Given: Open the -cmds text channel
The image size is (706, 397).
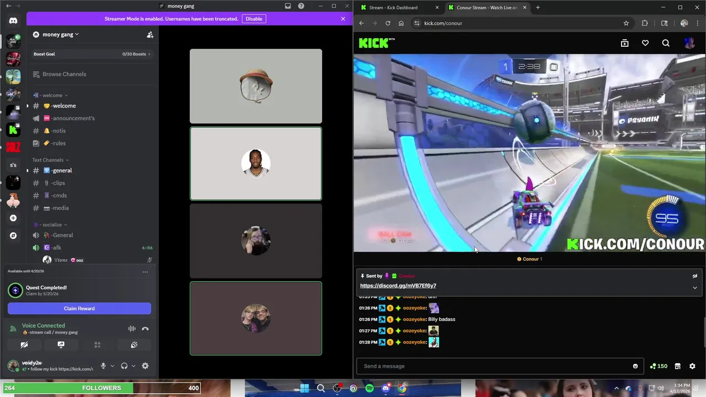Looking at the screenshot, I should (x=92, y=195).
